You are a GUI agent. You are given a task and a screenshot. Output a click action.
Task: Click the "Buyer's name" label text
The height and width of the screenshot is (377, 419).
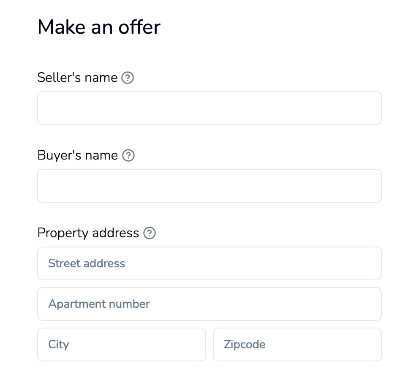coord(78,155)
